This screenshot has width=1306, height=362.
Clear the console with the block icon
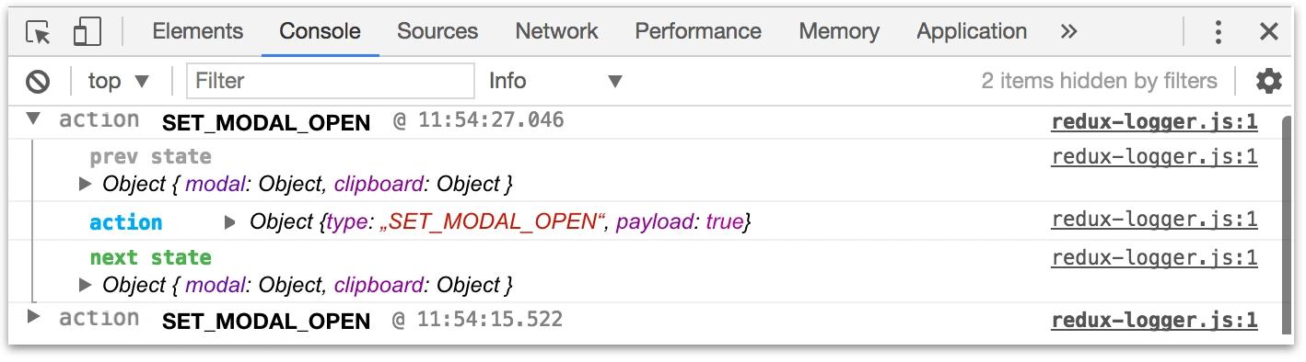(x=38, y=82)
